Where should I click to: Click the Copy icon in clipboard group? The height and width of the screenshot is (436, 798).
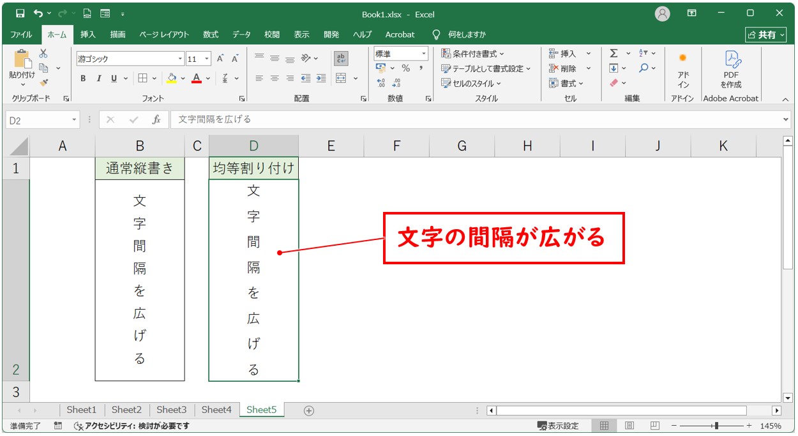click(x=43, y=68)
